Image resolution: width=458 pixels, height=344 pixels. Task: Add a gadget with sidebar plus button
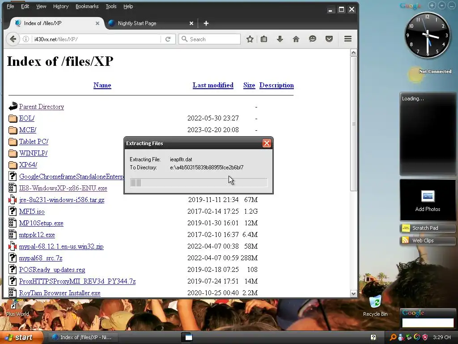point(432,5)
